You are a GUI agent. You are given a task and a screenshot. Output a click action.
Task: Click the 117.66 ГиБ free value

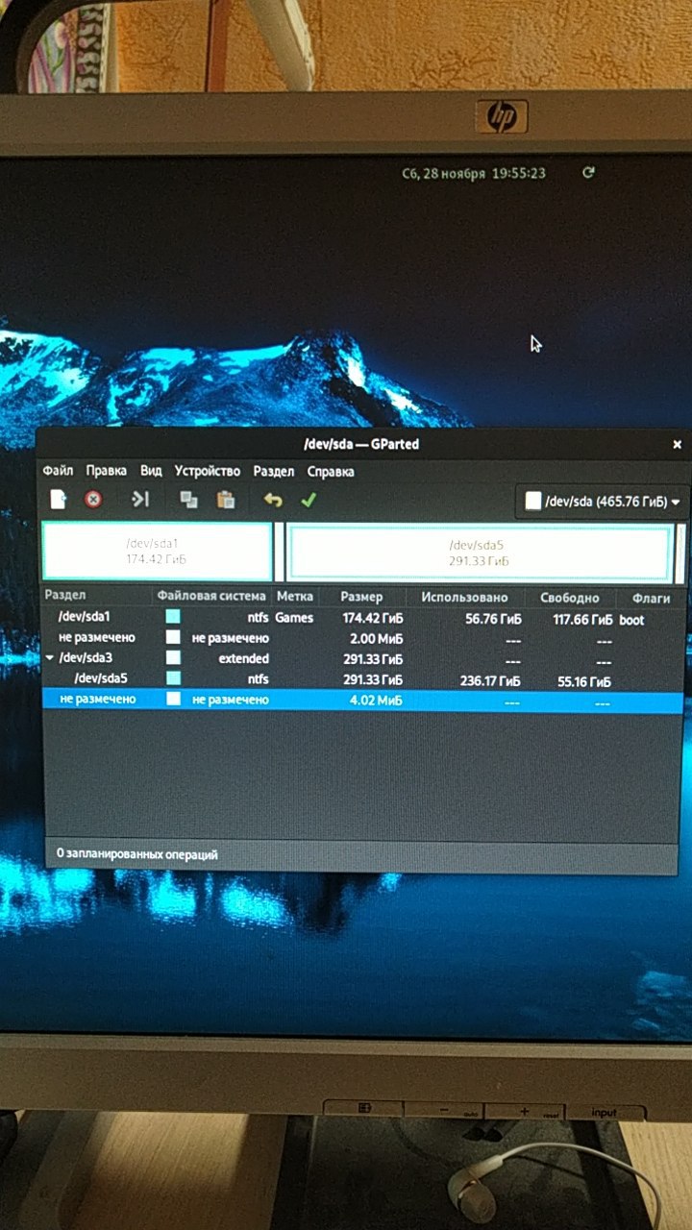point(582,621)
